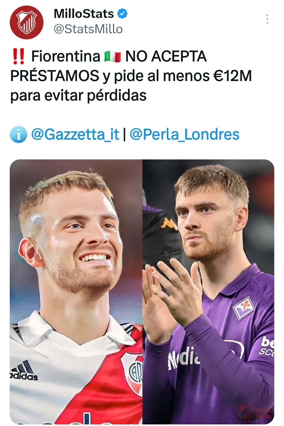Screen dimensions: 284x426
Task: Click the blue verified badge
Action: (123, 13)
